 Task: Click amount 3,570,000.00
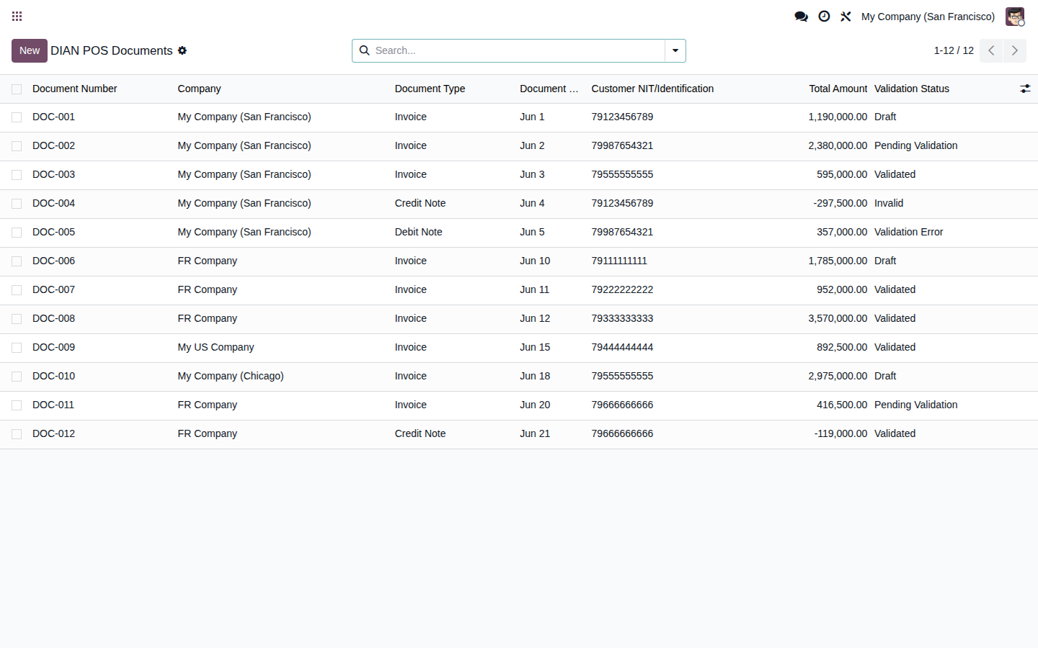[838, 318]
